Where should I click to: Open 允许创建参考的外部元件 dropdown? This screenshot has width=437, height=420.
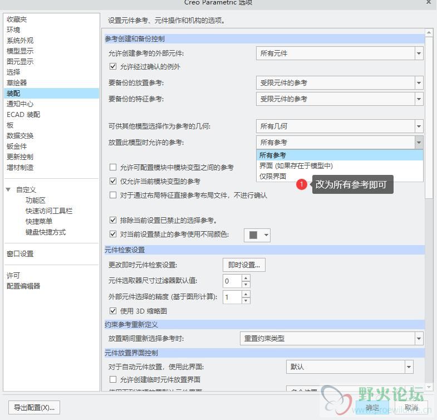340,53
